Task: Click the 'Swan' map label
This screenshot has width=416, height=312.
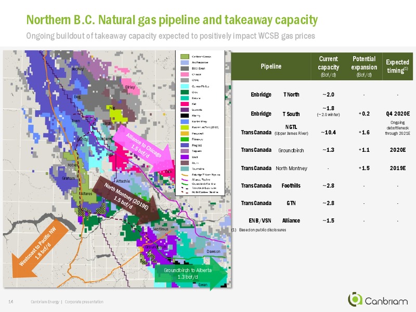Action: (203, 284)
